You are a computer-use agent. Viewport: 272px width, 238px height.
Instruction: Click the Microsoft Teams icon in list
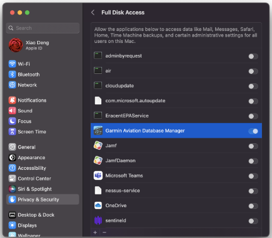coord(98,176)
